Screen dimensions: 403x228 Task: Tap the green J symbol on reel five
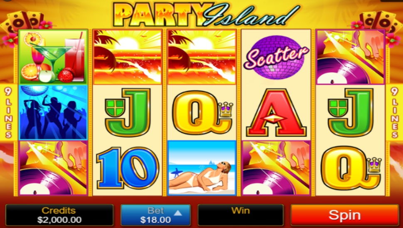351,112
